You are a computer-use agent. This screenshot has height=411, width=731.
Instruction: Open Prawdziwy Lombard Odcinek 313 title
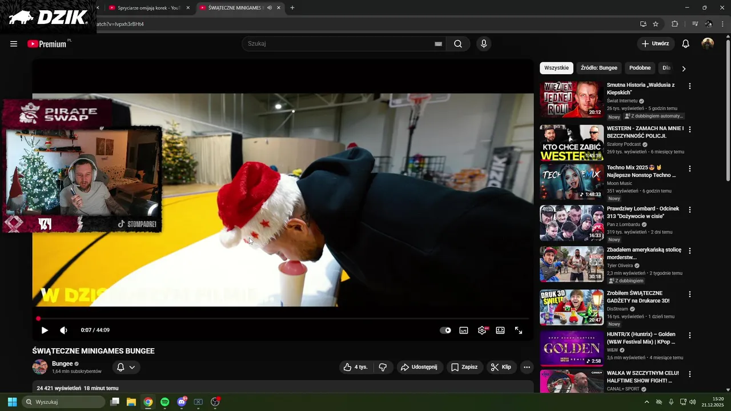pos(643,212)
